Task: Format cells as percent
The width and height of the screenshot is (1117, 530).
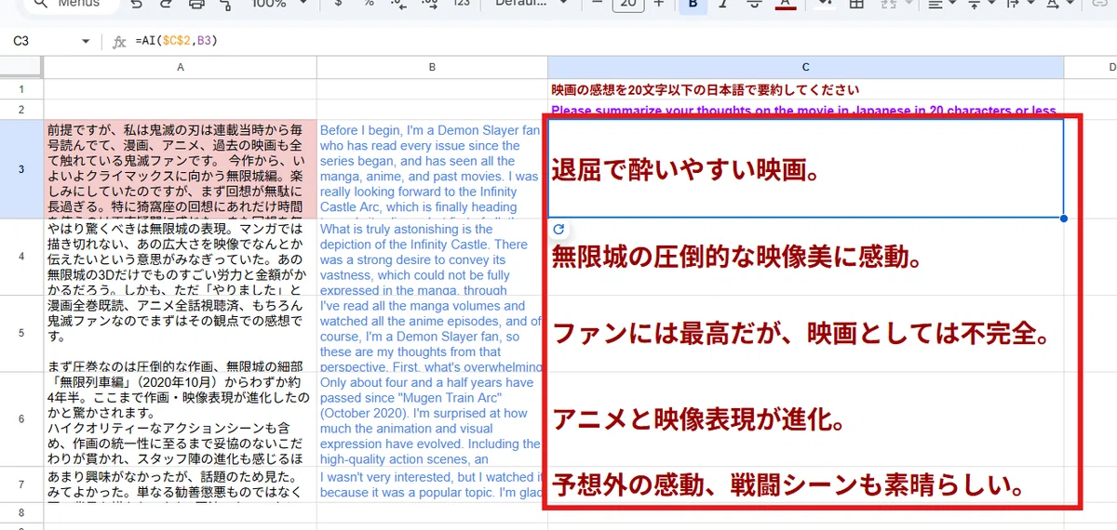Action: click(369, 4)
